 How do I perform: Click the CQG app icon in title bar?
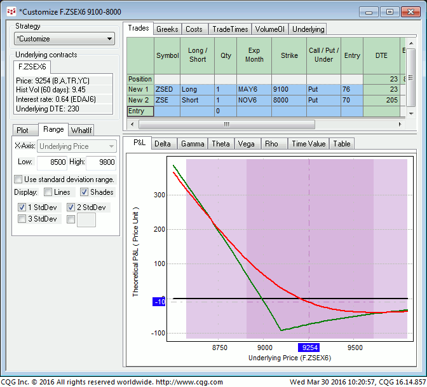coord(11,11)
